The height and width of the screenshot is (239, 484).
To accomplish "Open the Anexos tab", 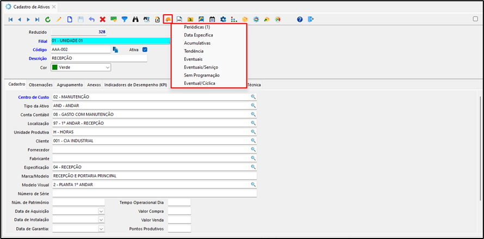I will pos(94,85).
